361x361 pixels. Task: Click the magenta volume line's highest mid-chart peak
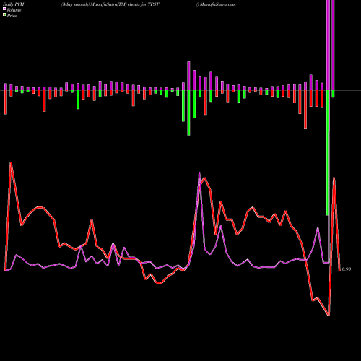(x=199, y=173)
